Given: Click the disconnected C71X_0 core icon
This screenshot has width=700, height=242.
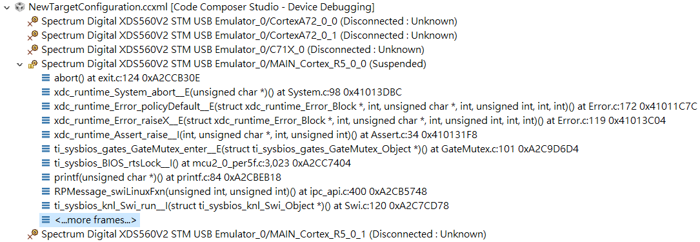Looking at the screenshot, I should pos(33,50).
